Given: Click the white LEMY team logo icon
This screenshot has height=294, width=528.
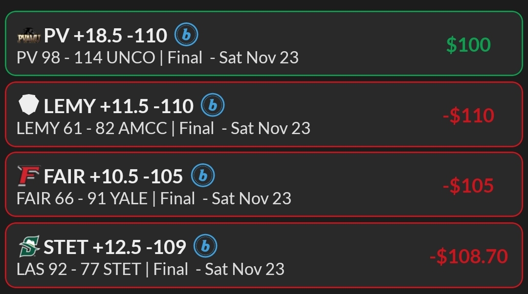Looking at the screenshot, I should 28,105.
